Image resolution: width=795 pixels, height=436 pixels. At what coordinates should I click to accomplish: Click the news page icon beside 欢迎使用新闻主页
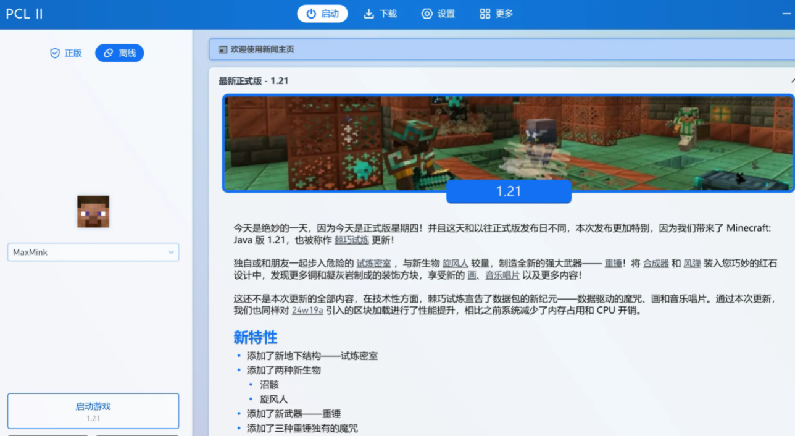coord(222,49)
